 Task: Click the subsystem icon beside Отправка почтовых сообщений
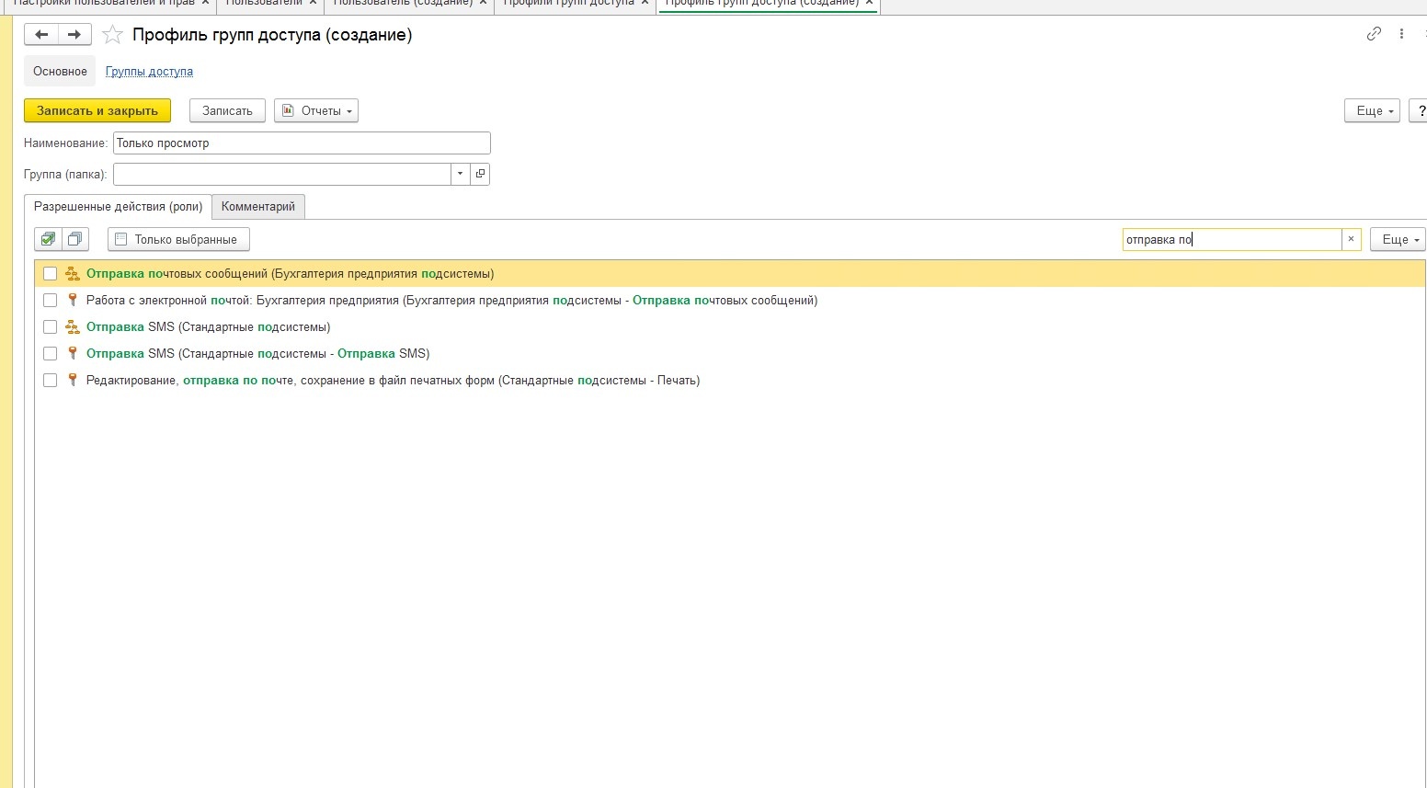pos(72,273)
